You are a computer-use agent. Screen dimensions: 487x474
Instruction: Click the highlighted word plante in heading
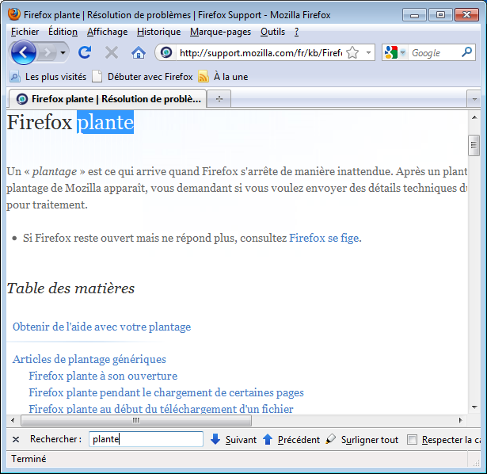tap(105, 122)
